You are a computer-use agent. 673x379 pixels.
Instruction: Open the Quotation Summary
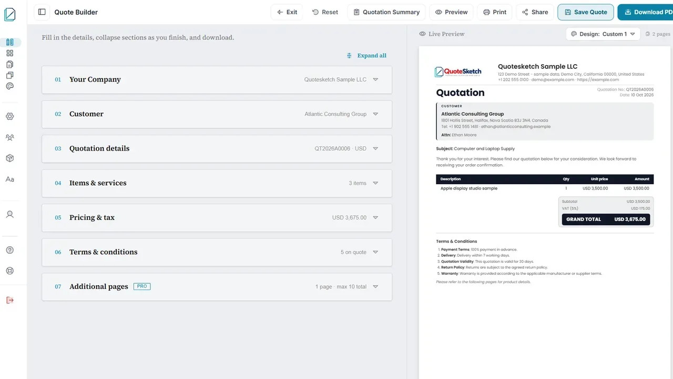tap(386, 12)
